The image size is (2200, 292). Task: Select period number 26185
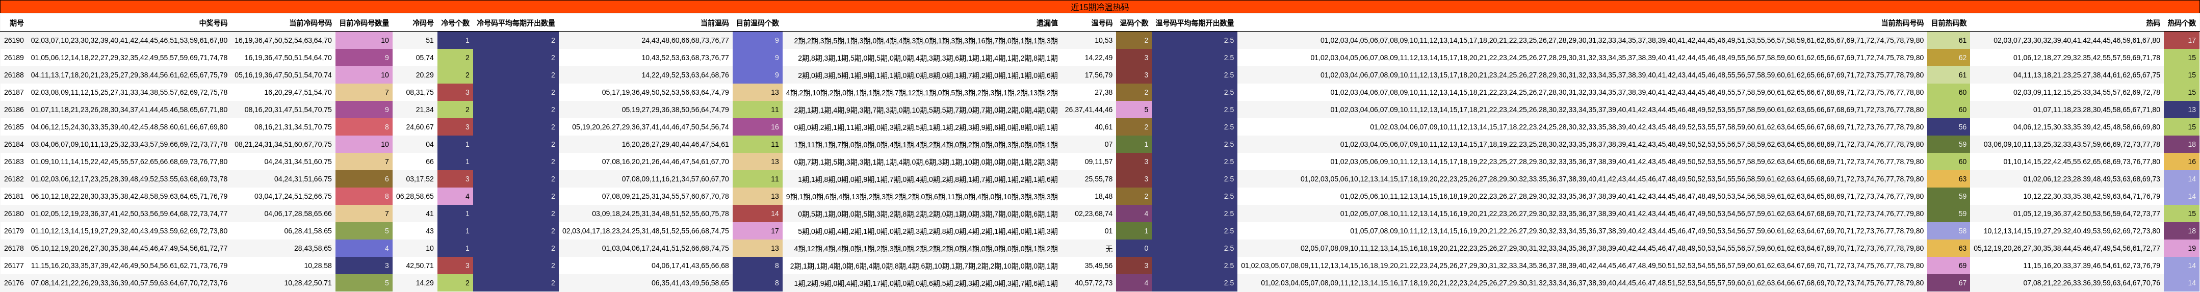pos(14,127)
